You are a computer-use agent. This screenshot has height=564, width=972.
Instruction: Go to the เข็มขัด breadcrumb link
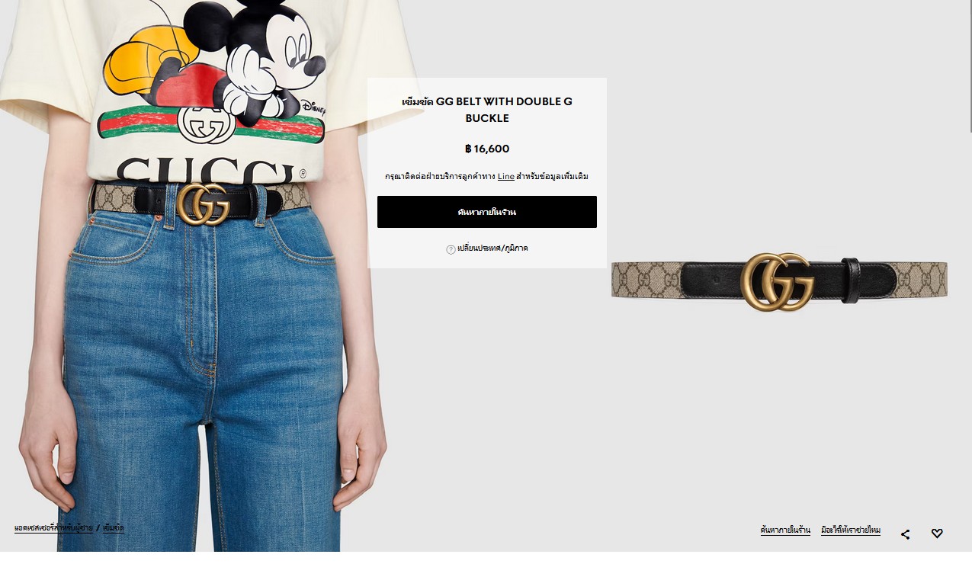[x=114, y=527]
